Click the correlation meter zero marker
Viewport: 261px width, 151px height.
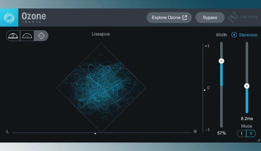(204, 90)
